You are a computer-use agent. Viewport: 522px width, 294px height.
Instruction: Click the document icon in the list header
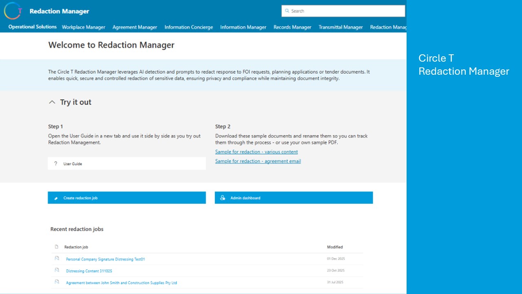pyautogui.click(x=57, y=247)
